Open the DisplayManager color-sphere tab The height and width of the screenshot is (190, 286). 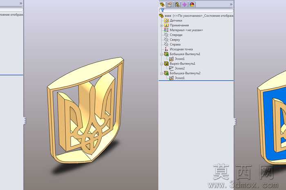coord(192,4)
